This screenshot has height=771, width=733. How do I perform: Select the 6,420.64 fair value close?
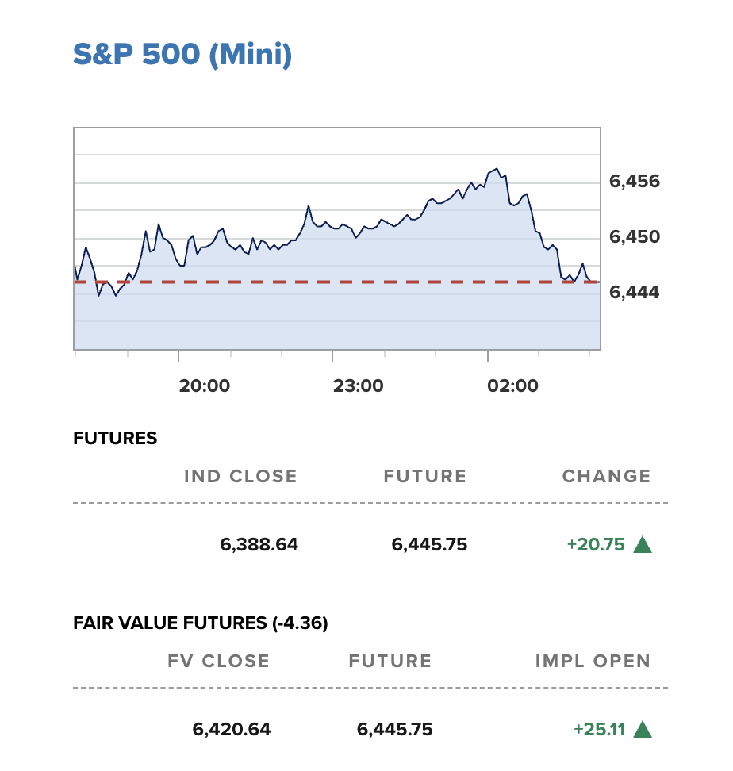232,729
